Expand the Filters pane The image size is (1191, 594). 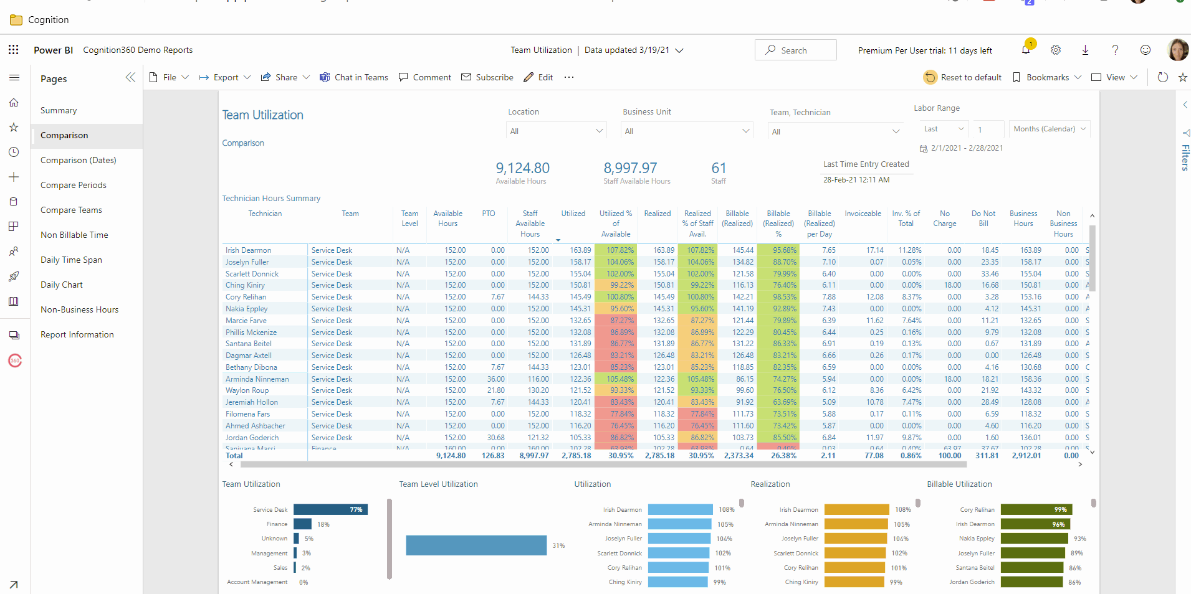tap(1185, 105)
